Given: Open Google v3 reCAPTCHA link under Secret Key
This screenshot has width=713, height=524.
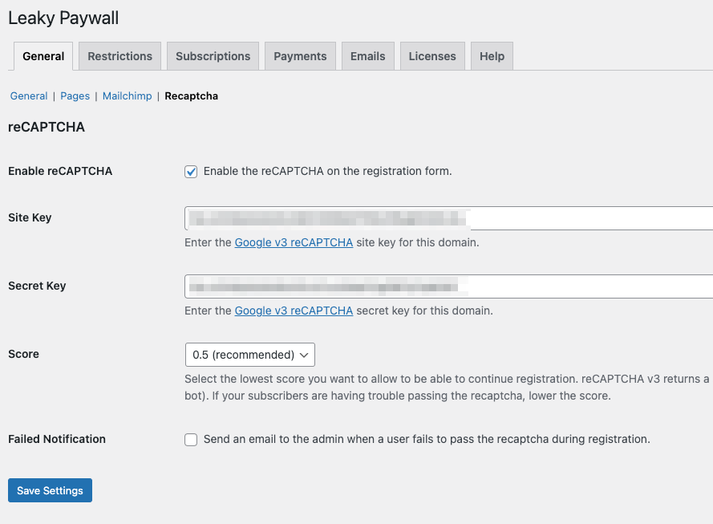Looking at the screenshot, I should click(x=294, y=311).
